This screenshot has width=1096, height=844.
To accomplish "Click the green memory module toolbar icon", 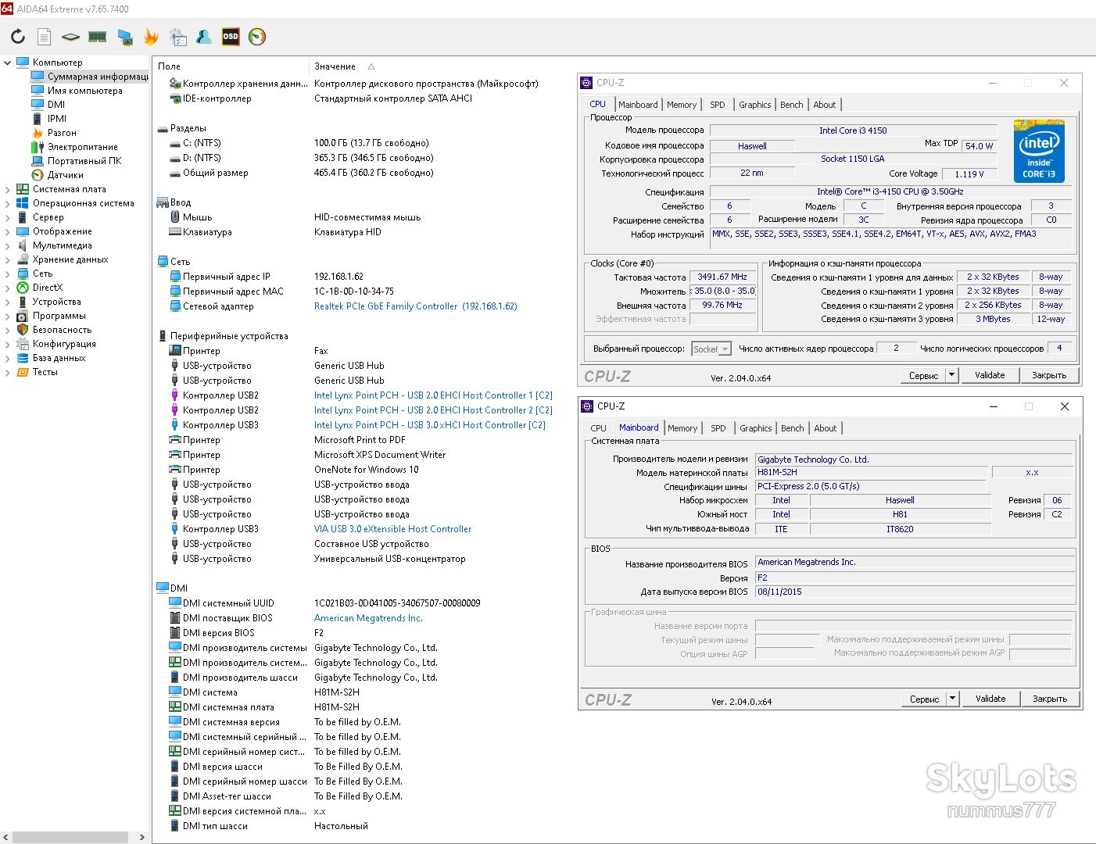I will (x=98, y=37).
